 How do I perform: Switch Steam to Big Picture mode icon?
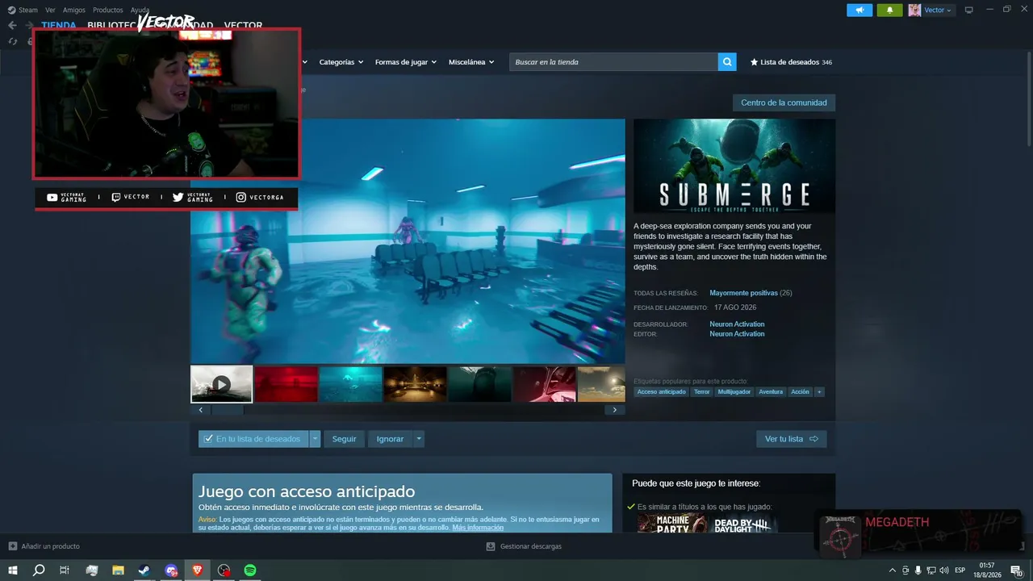968,10
